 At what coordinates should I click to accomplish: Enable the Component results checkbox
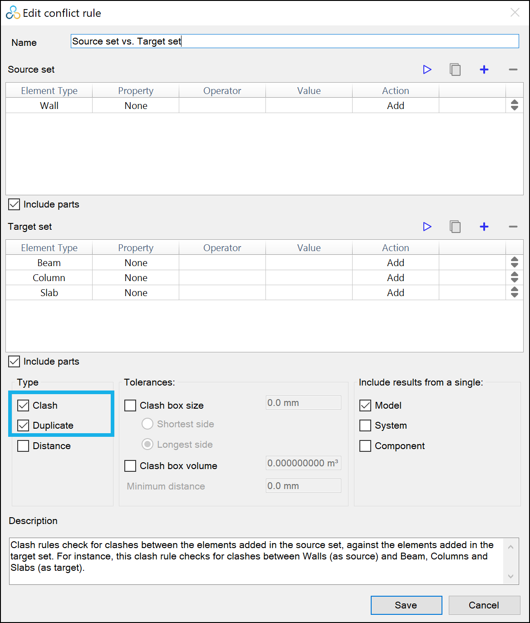[365, 446]
